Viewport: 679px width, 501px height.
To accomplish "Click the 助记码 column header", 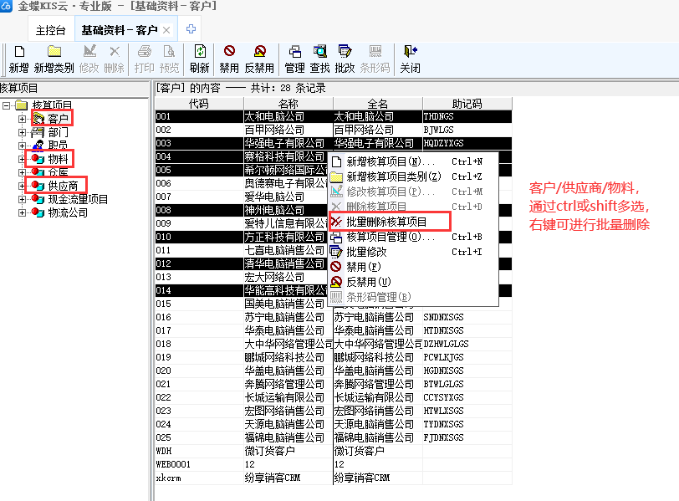I will point(467,104).
